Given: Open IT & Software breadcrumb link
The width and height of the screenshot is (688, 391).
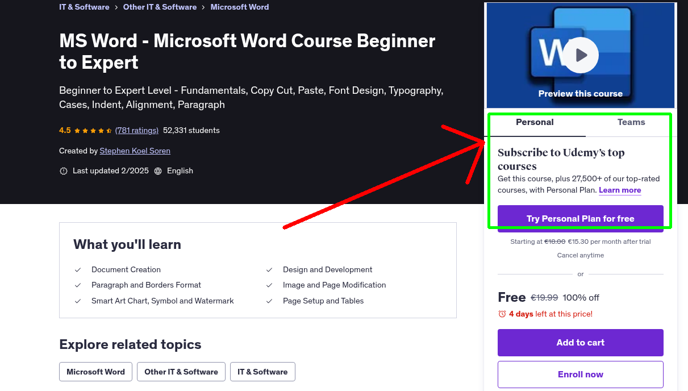Looking at the screenshot, I should (x=84, y=7).
